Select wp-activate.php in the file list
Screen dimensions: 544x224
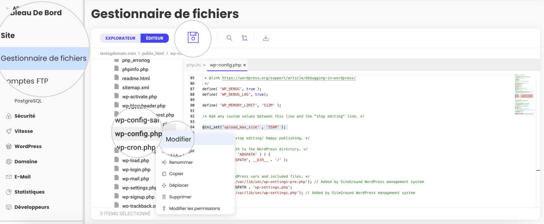[139, 97]
